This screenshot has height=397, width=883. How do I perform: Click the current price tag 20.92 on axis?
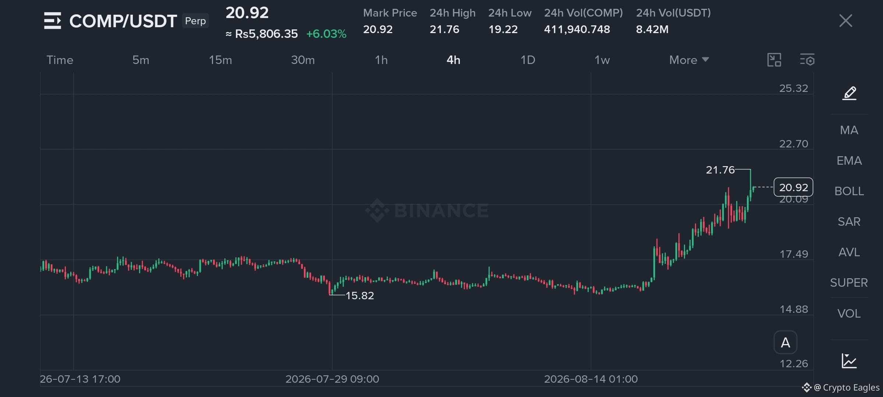coord(793,187)
